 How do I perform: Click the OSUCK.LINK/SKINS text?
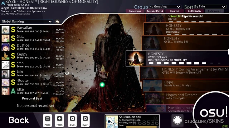pyautogui.click(x=204, y=121)
